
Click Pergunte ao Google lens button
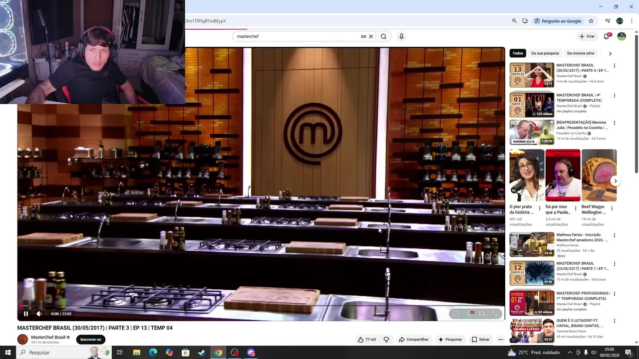pos(558,21)
